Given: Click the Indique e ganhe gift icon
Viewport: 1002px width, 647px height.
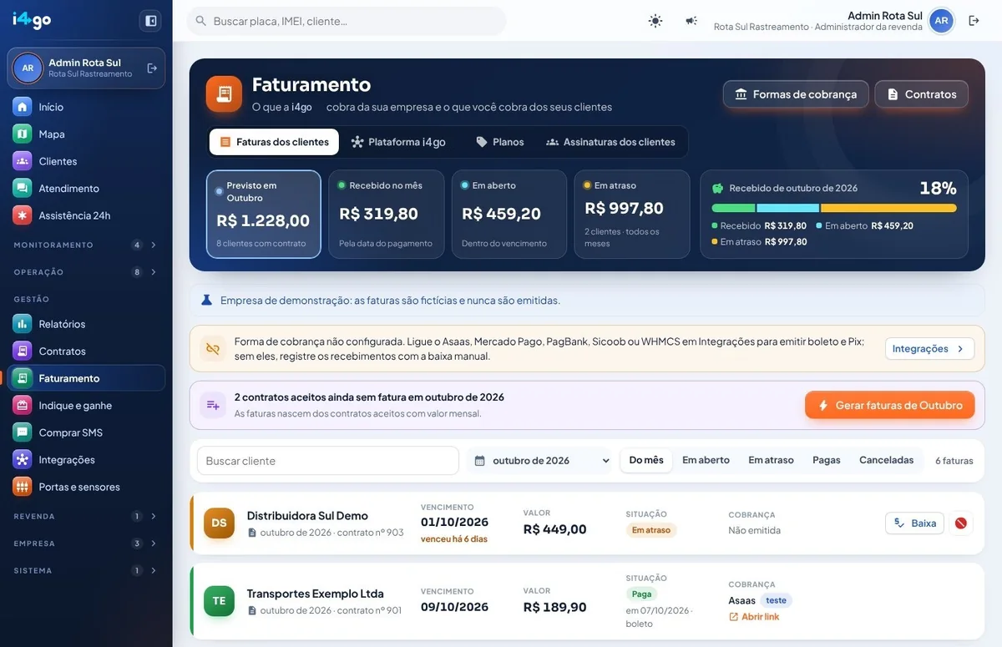Looking at the screenshot, I should tap(23, 406).
